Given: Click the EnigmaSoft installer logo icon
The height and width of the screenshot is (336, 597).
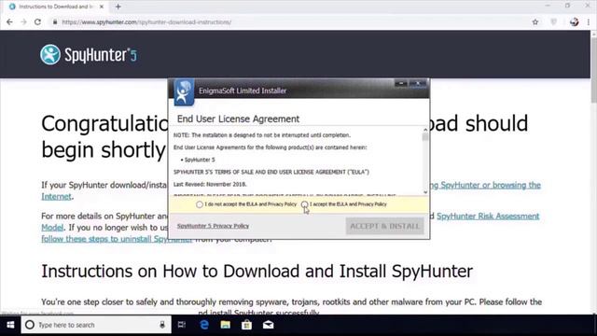Looking at the screenshot, I should point(184,91).
